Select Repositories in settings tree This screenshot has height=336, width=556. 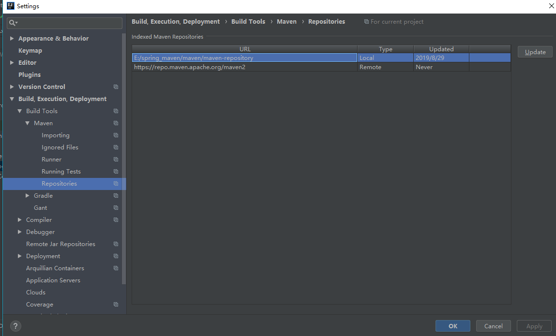pyautogui.click(x=59, y=184)
